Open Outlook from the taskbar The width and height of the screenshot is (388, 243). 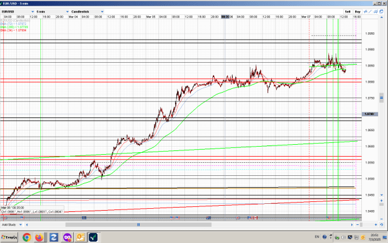click(80, 237)
